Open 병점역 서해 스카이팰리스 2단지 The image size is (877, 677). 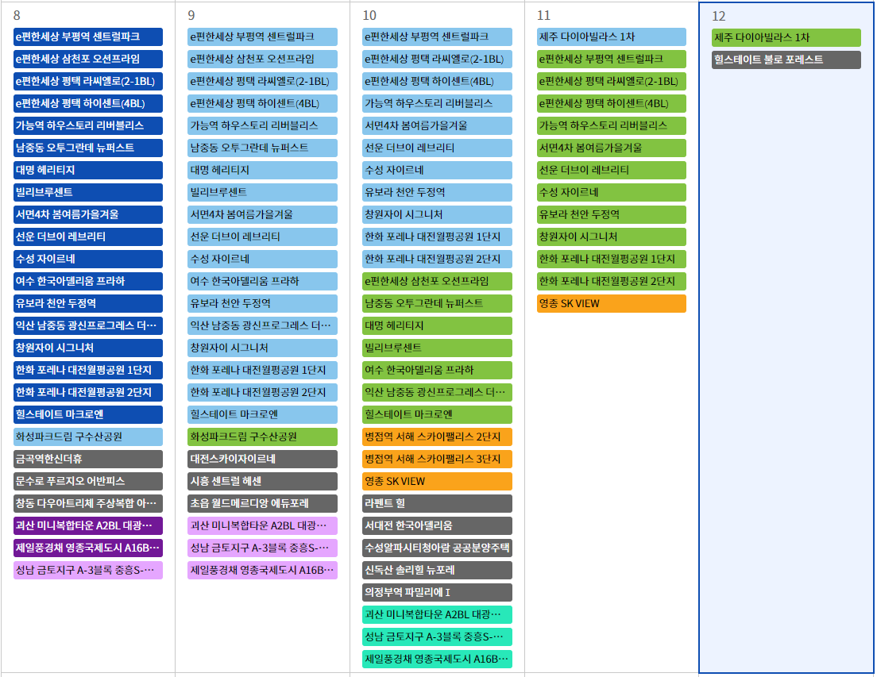coord(437,437)
